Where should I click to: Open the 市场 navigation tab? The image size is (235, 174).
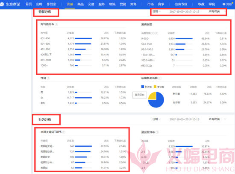coord(150,4)
